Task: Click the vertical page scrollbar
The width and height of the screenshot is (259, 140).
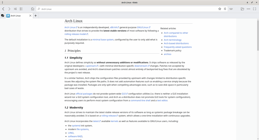Action: pyautogui.click(x=258, y=79)
